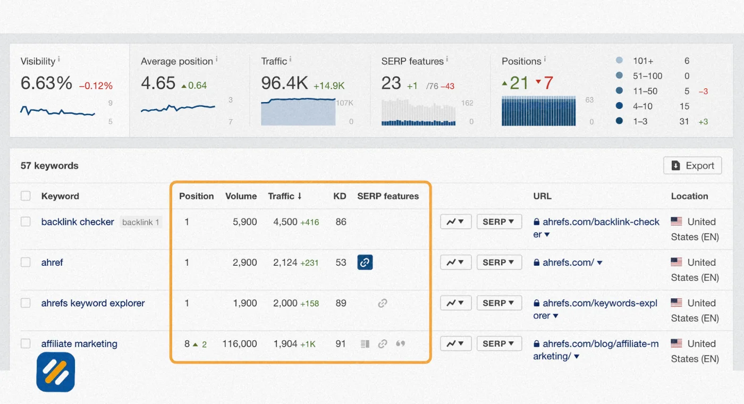Click the 11–50 positions legend entry
The image size is (744, 404).
coord(645,91)
